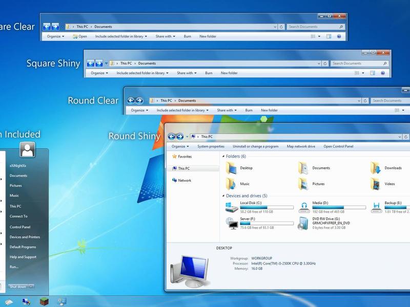
Task: Open Help and Support in Start menu
Action: 23,257
